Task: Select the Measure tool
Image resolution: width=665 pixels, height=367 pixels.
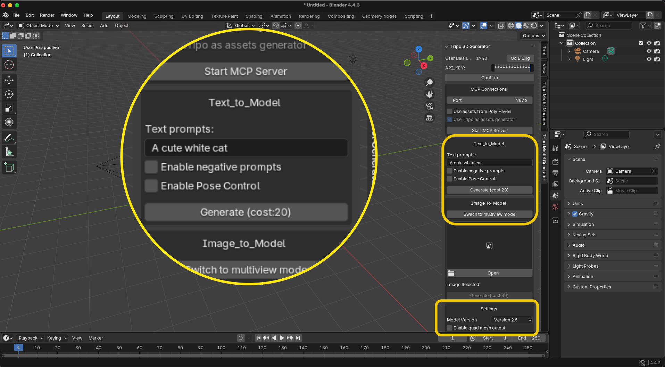Action: (9, 152)
